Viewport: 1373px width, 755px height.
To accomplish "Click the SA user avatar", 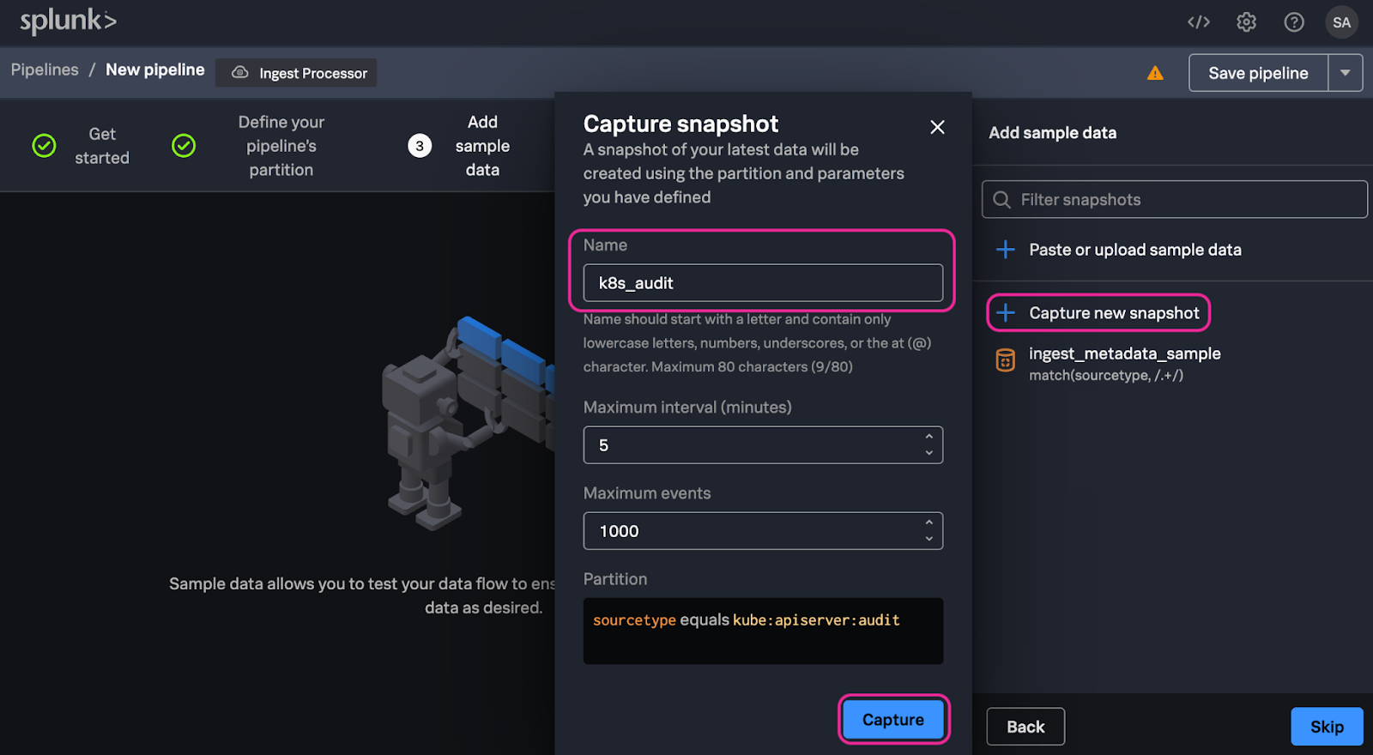I will coord(1341,22).
